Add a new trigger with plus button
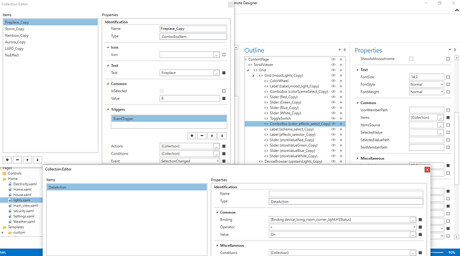 coord(191,135)
